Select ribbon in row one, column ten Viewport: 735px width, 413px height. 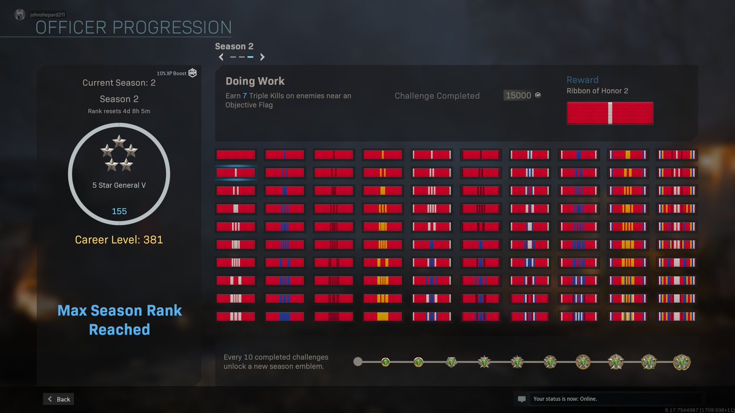click(676, 155)
